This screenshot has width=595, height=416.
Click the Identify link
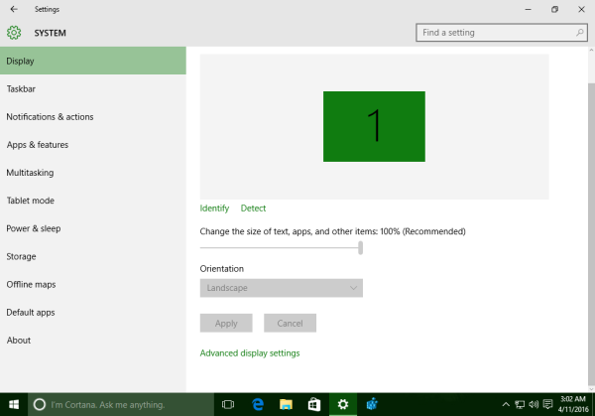point(214,208)
